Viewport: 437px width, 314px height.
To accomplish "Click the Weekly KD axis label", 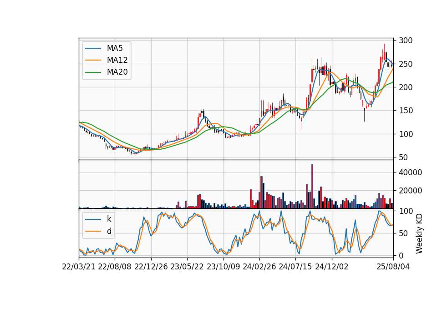I will click(x=419, y=233).
